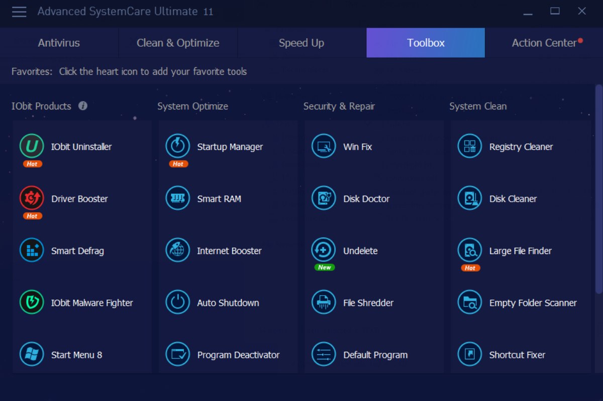Go to the Clean & Optimize tab
This screenshot has height=401, width=603.
tap(178, 43)
